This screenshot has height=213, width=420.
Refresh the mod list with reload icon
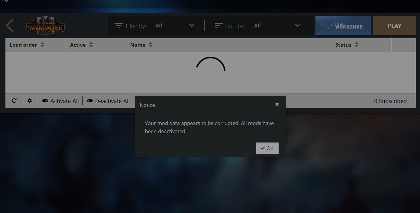[14, 101]
